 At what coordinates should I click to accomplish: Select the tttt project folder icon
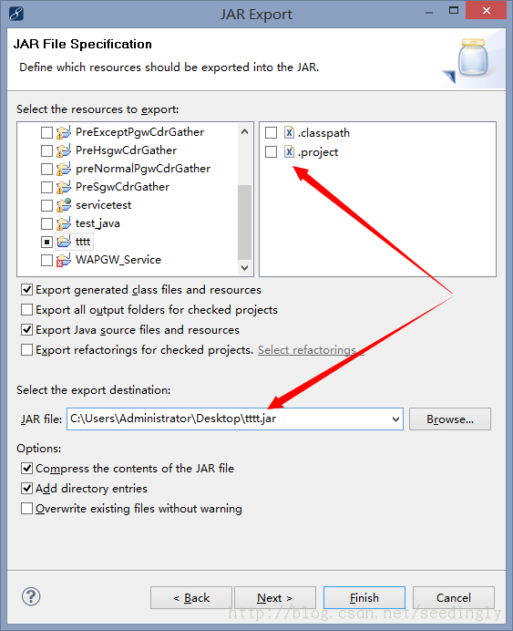coord(64,242)
